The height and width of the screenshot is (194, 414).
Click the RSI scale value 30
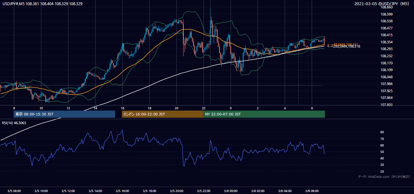point(382,165)
